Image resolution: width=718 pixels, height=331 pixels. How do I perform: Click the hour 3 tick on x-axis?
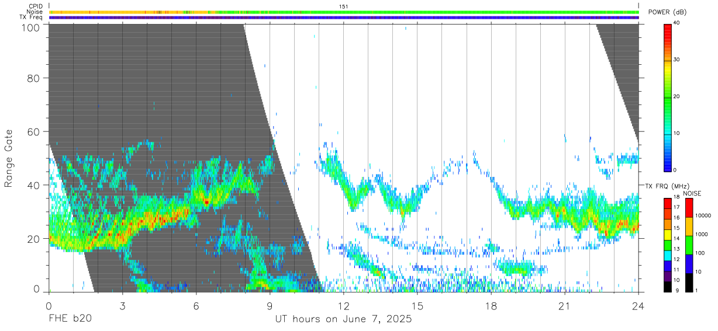click(x=122, y=306)
